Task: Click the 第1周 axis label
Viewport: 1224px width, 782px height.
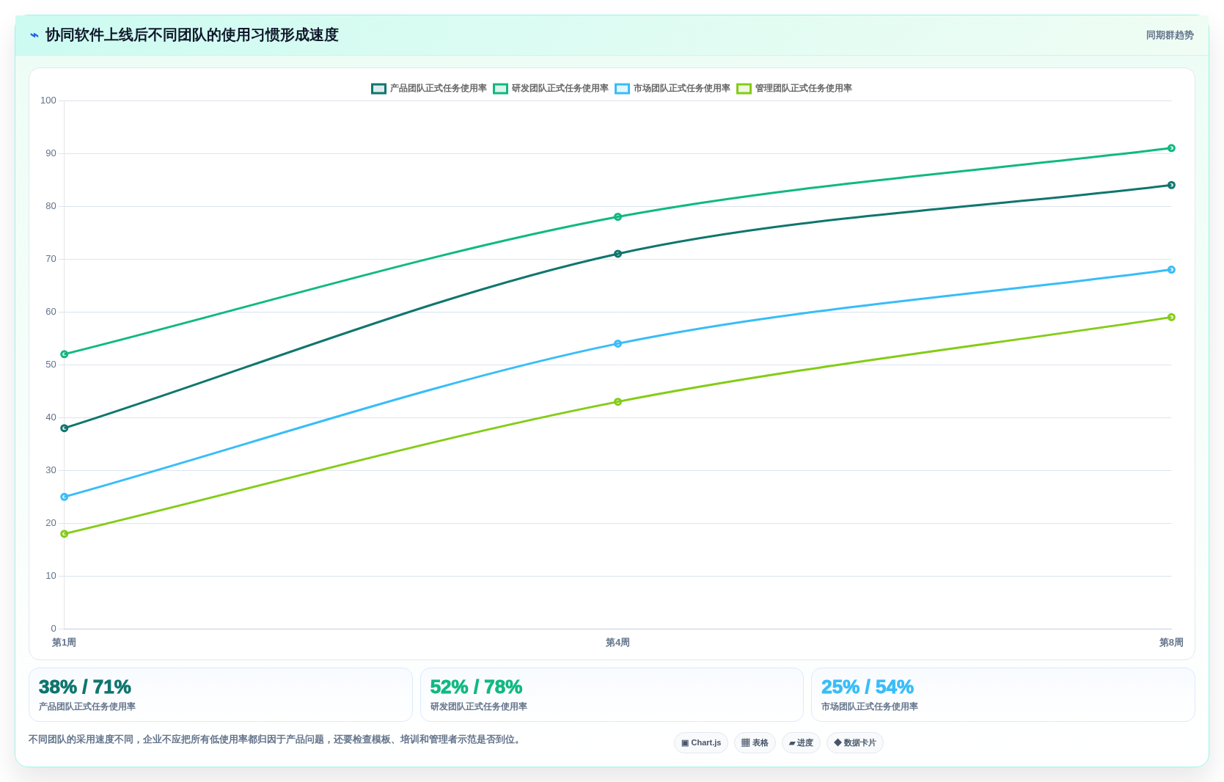Action: tap(64, 643)
